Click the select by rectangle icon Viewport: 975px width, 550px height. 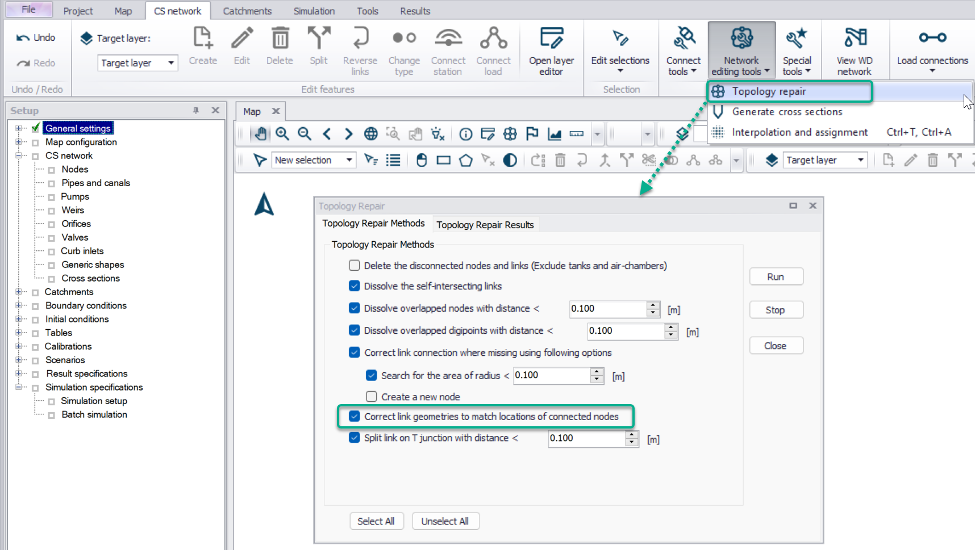point(443,160)
